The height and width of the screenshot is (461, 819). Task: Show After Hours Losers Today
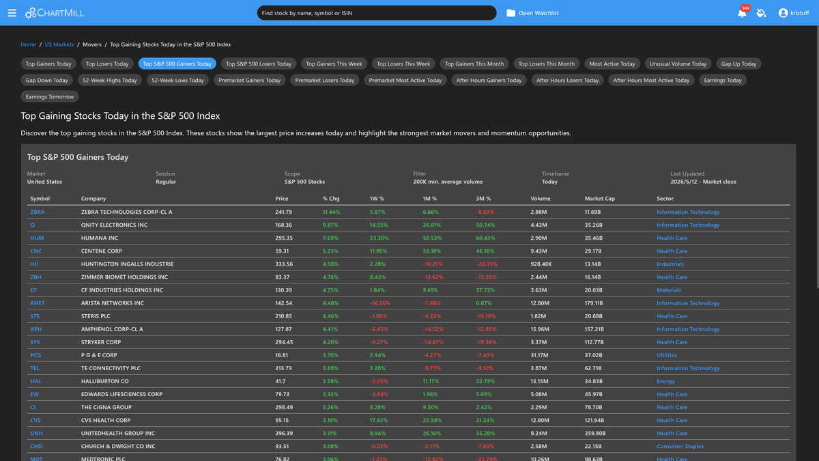[x=567, y=80]
